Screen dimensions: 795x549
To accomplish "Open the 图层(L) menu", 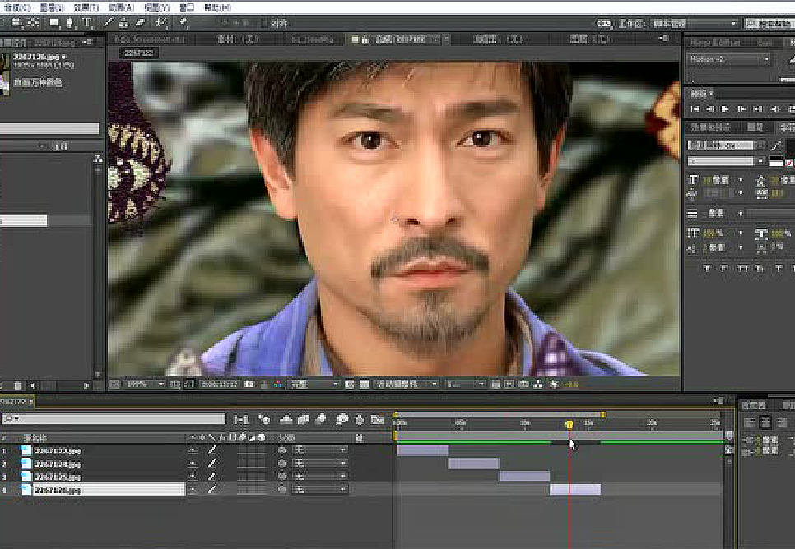I will [x=51, y=7].
